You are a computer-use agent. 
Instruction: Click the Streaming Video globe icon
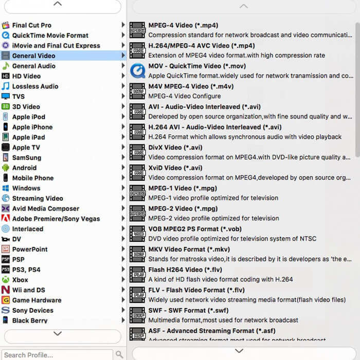point(6,198)
